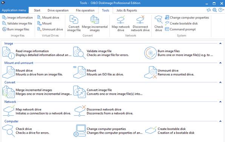Click the sync arrows icon near settings
This screenshot has height=142, width=225.
coord(209,10)
